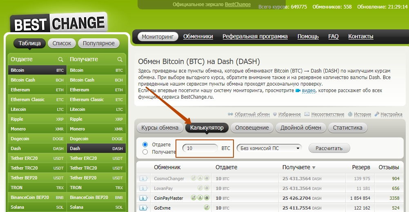Select the Популярное view tab
The height and width of the screenshot is (212, 409).
99,43
